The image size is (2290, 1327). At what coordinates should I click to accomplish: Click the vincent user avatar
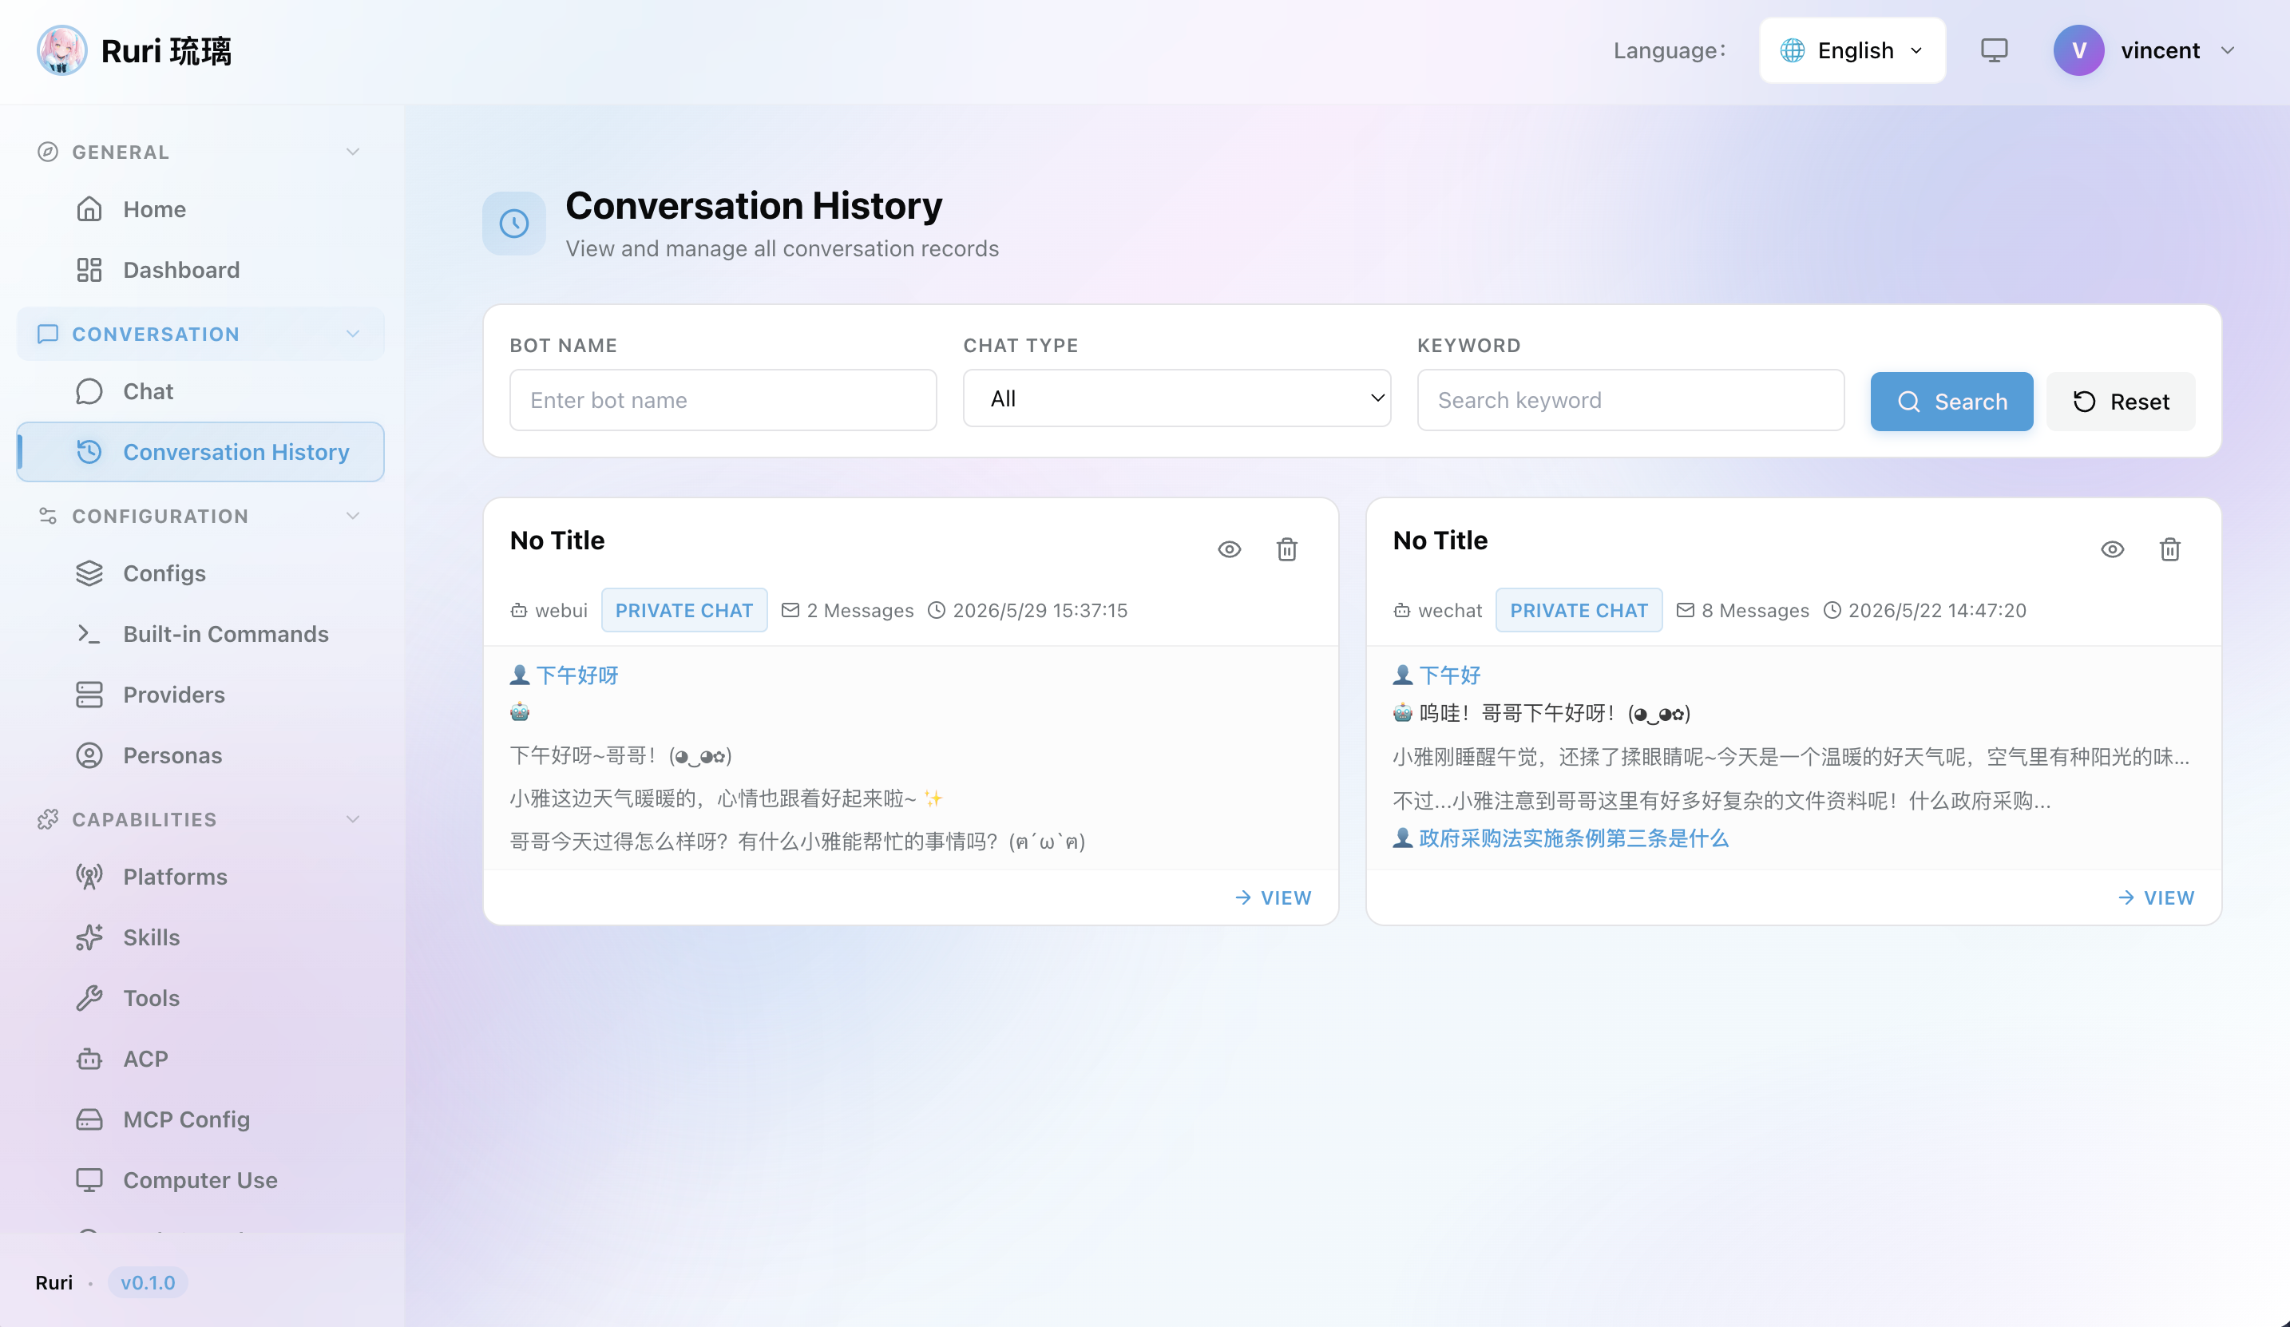2078,50
